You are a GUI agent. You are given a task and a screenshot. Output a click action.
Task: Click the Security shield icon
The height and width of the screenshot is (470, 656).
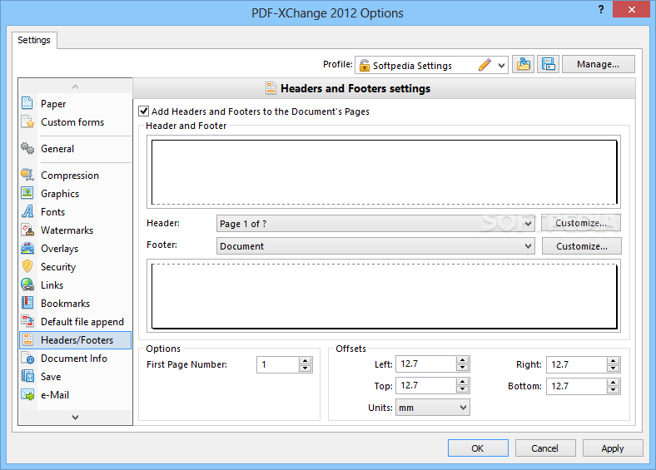pyautogui.click(x=27, y=266)
